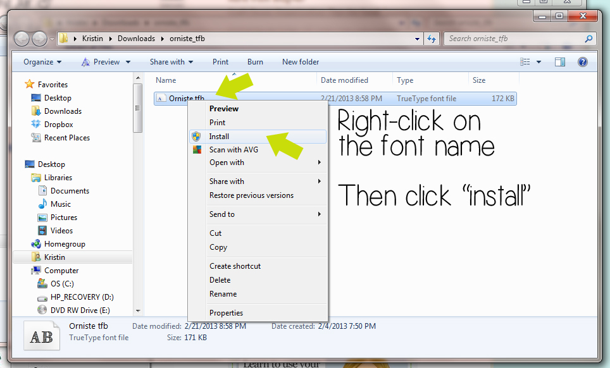This screenshot has width=610, height=368.
Task: Open the Share with toolbar dropdown
Action: [x=171, y=62]
